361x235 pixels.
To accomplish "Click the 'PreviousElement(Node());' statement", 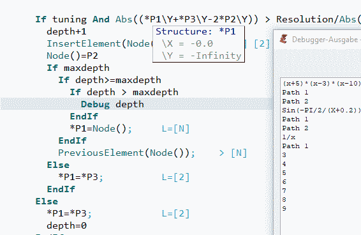I will [x=126, y=153].
